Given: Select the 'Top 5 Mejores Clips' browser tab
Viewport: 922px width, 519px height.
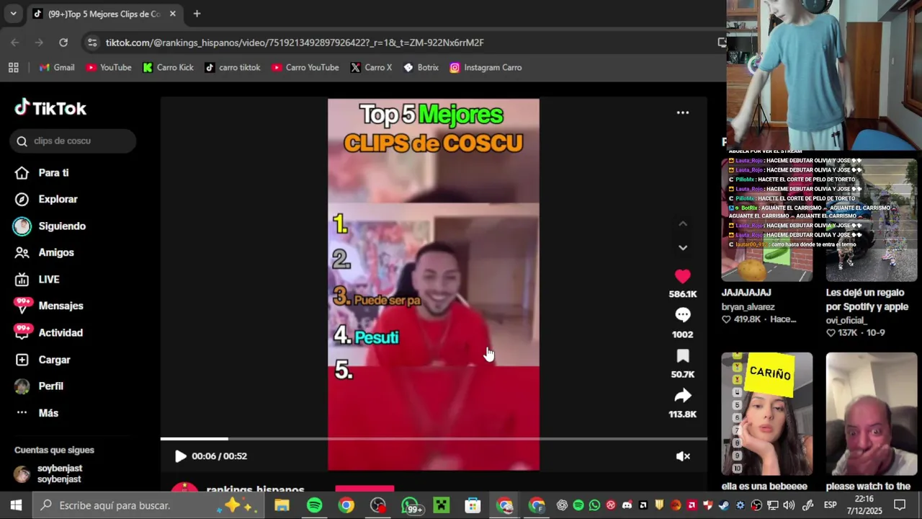Looking at the screenshot, I should (105, 14).
